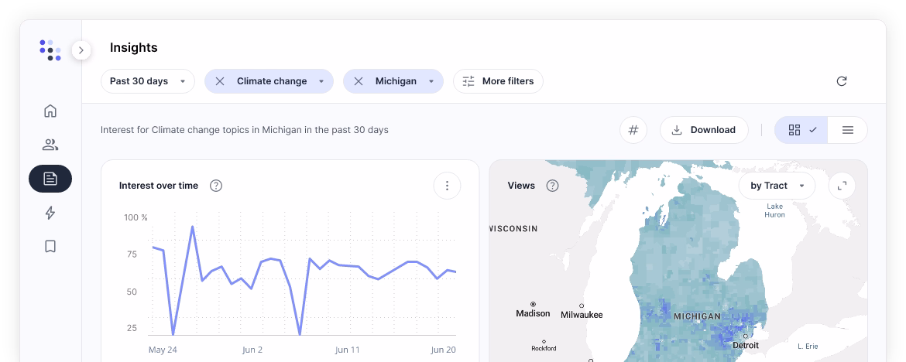Open help icon next to Views
906x362 pixels.
[x=553, y=186]
